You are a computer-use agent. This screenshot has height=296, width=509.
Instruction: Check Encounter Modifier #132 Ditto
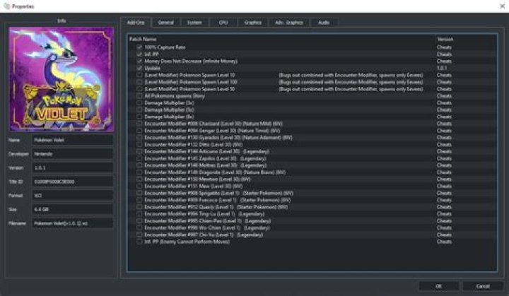tap(139, 144)
